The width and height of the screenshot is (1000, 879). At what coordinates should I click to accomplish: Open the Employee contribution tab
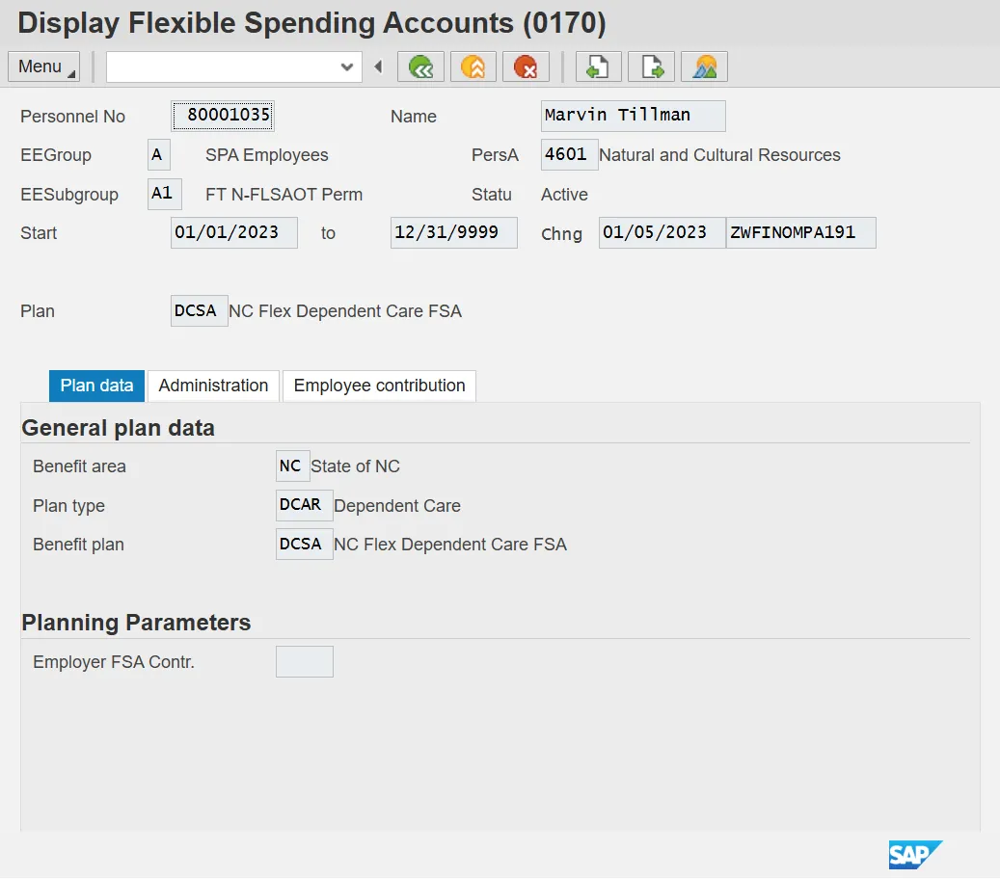click(379, 386)
